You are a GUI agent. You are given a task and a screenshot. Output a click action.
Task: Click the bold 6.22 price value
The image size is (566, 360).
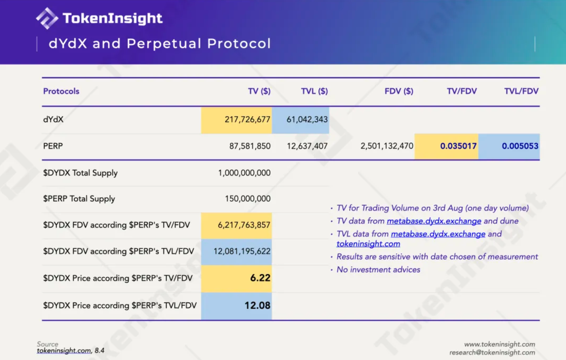point(260,278)
